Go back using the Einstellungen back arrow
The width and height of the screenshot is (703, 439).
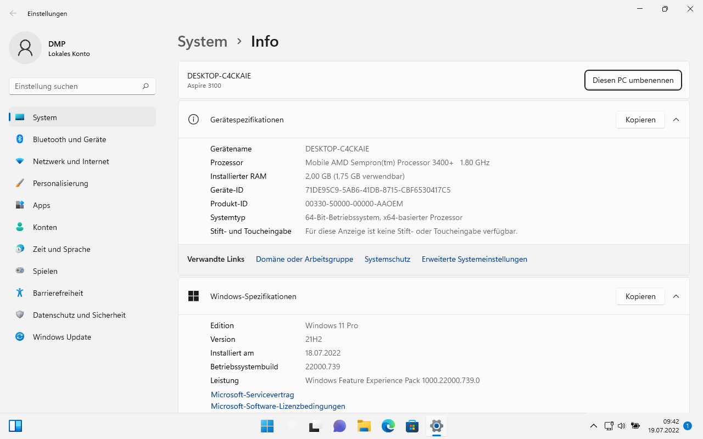point(13,13)
